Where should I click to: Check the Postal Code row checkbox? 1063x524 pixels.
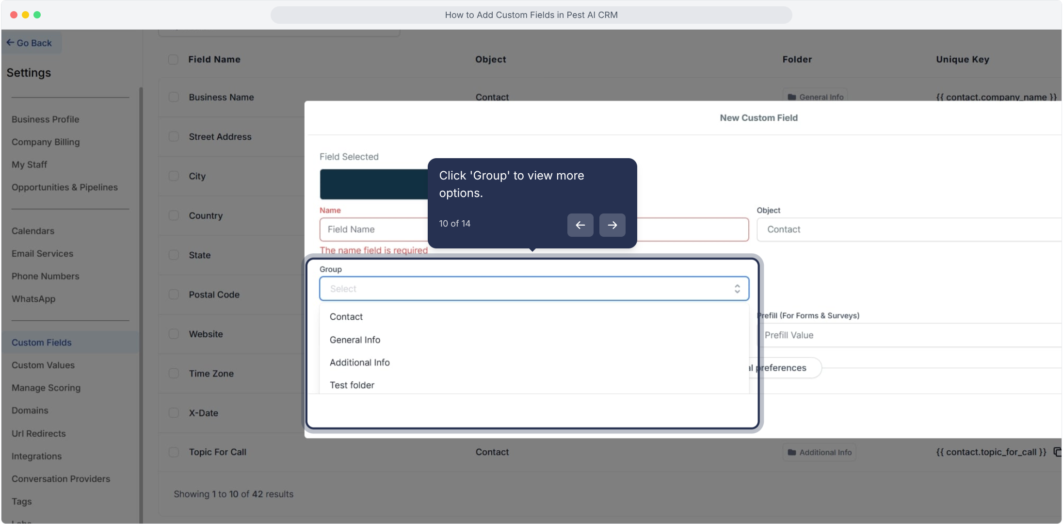click(x=174, y=294)
